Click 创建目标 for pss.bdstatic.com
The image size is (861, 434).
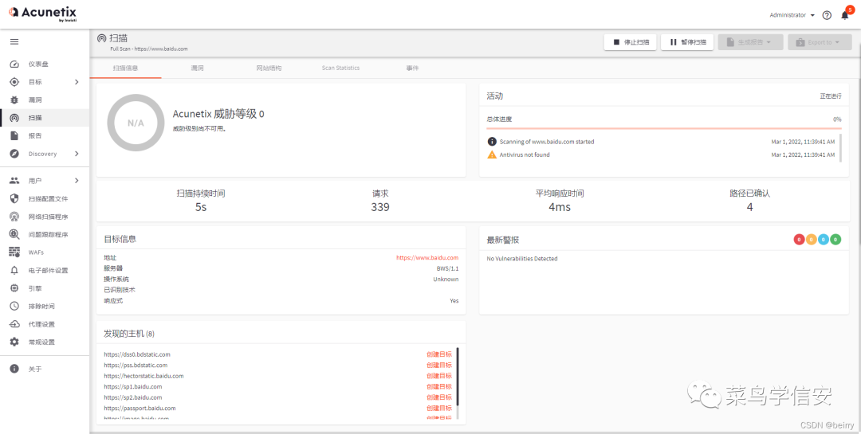[439, 366]
